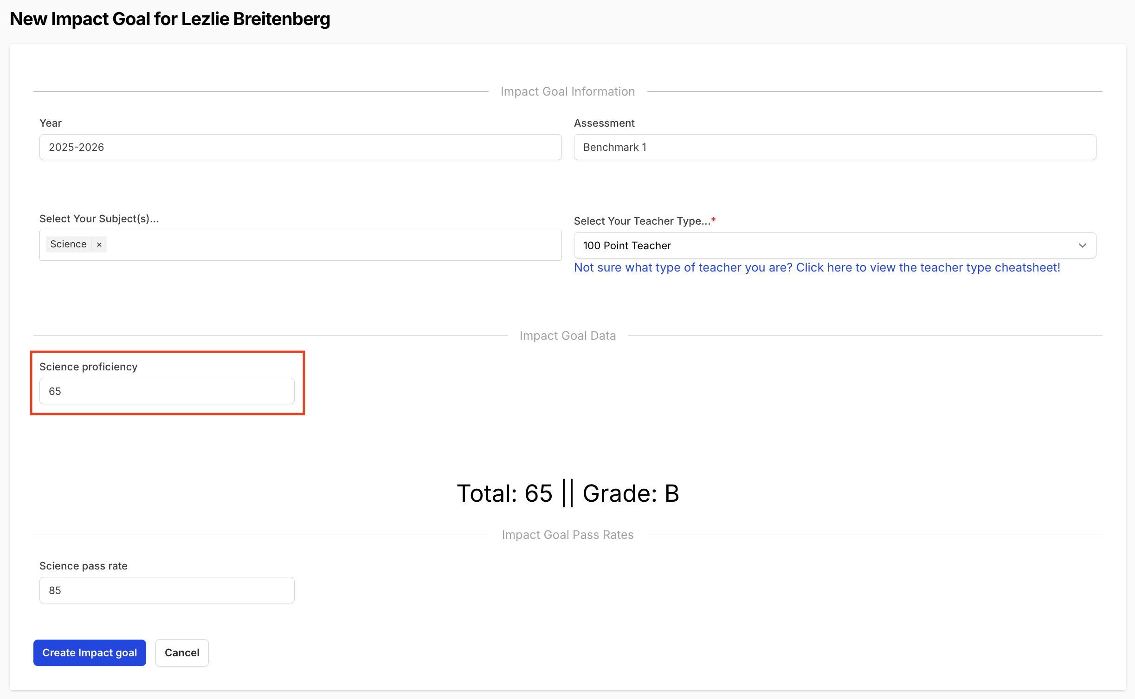Click the Teacher Type dropdown chevron arrow
This screenshot has height=699, width=1135.
pos(1082,246)
